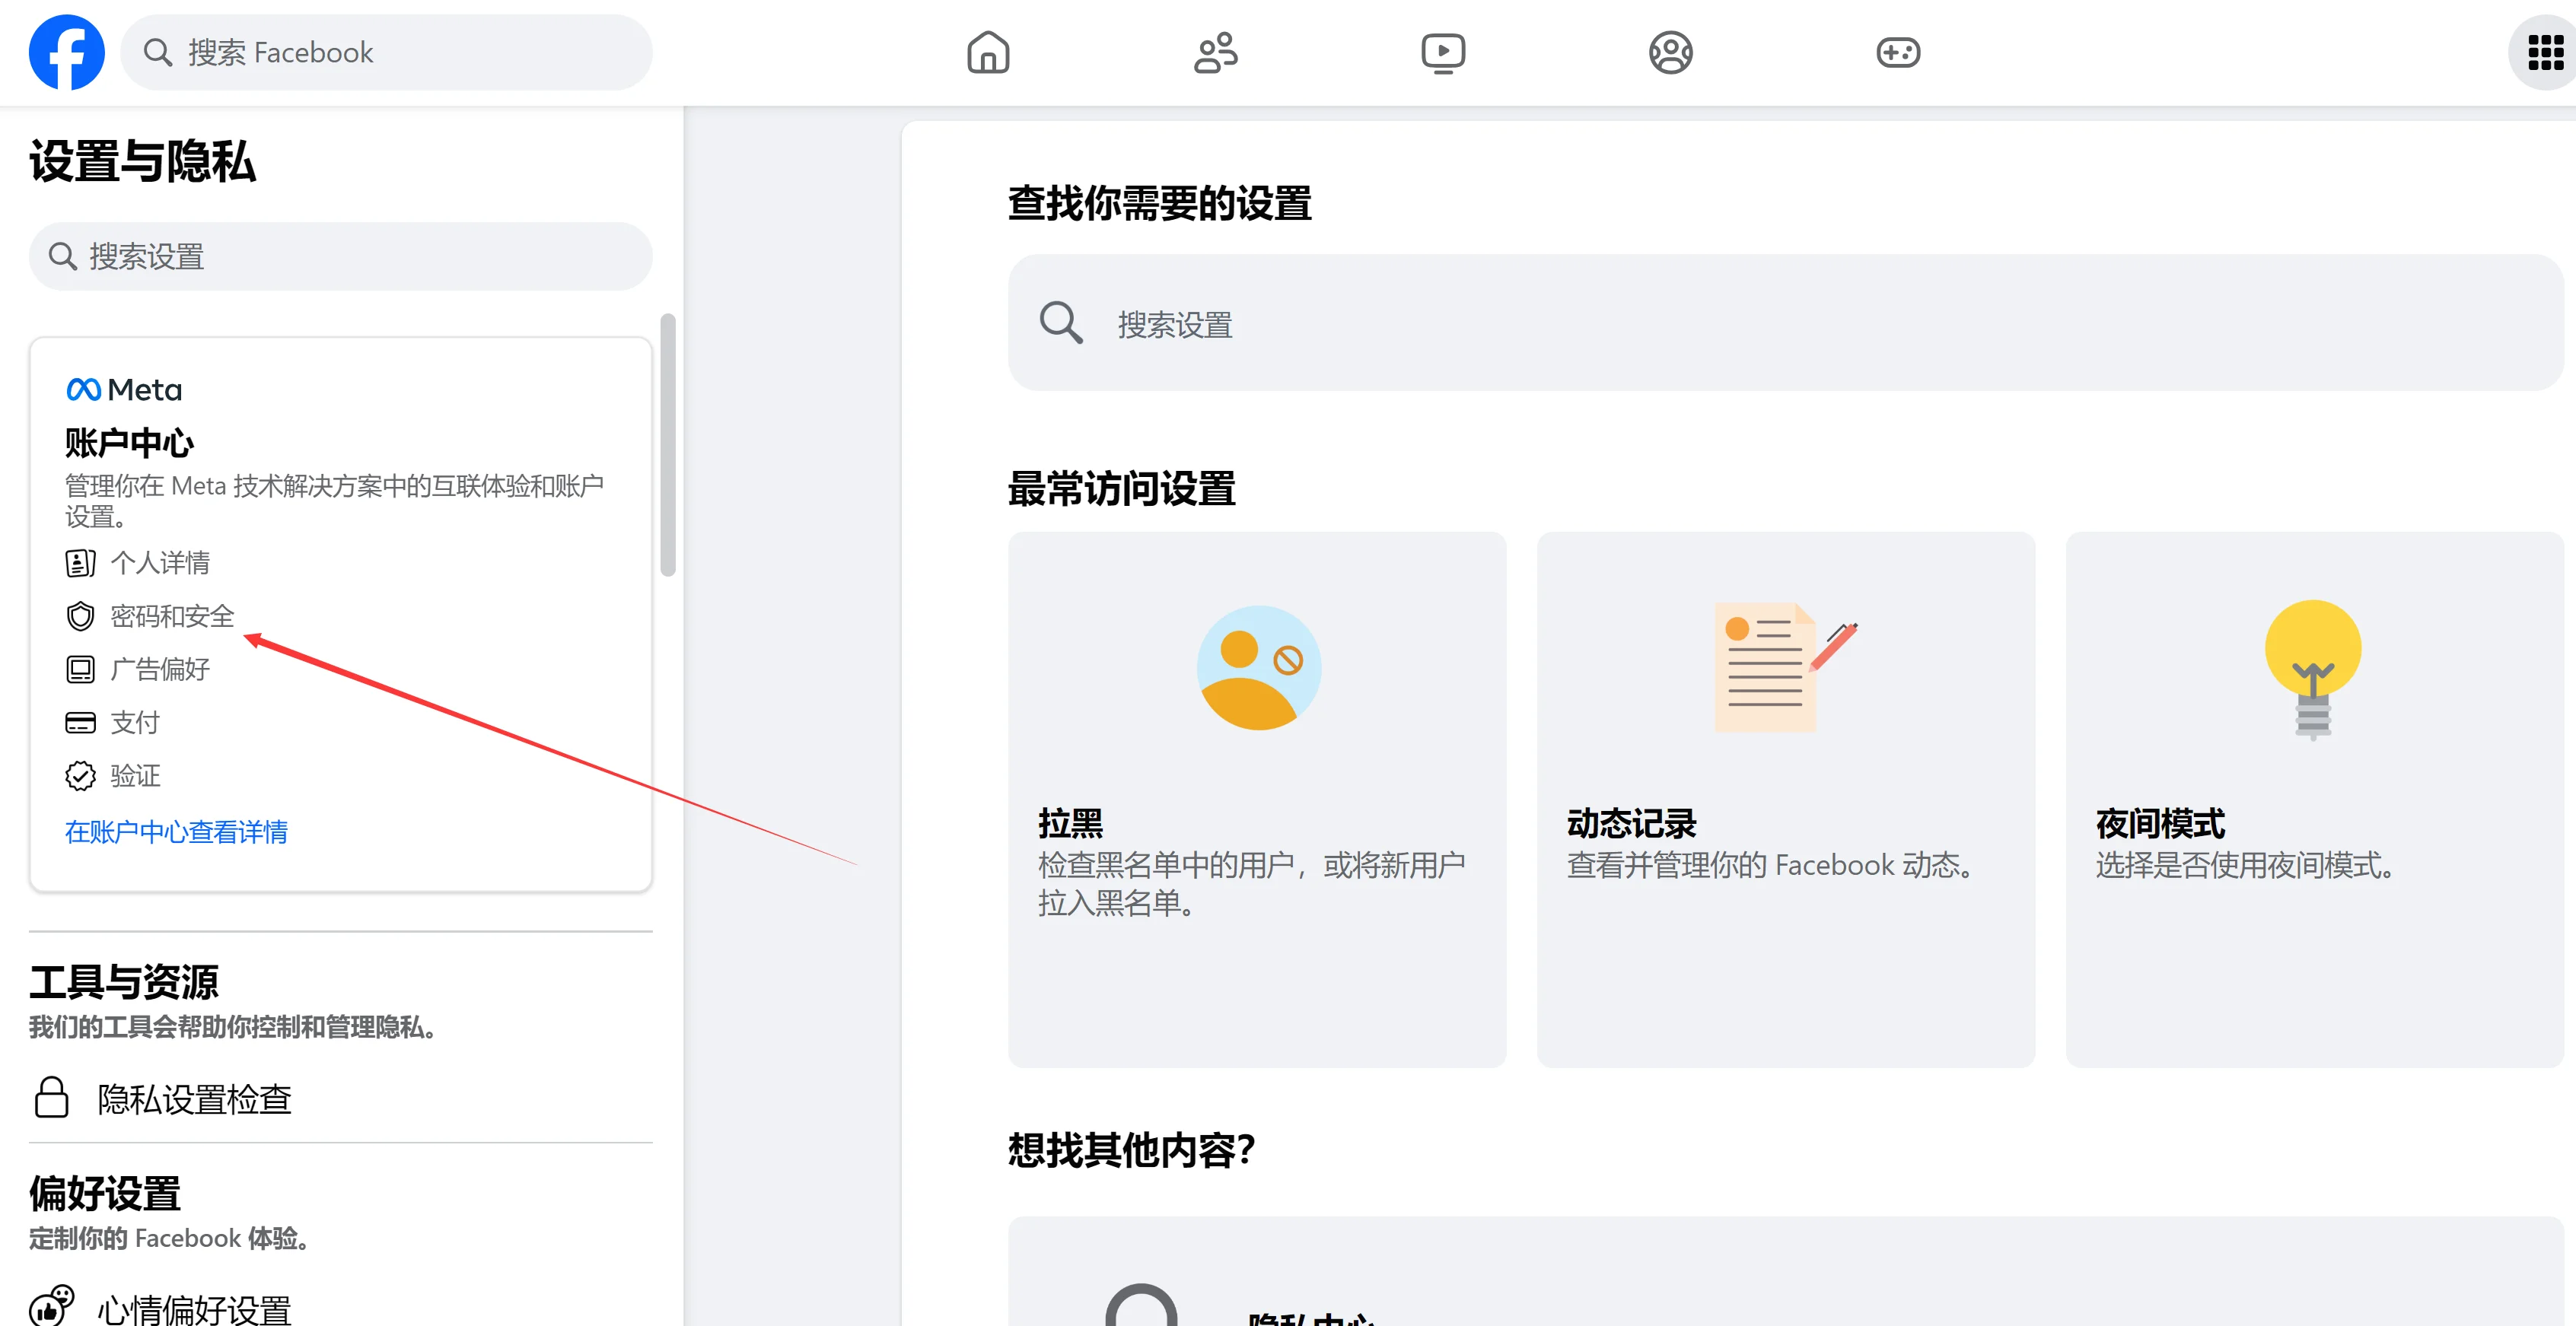Screen dimensions: 2576x1326
Task: Open the 夜间模式 dark mode card
Action: point(2314,799)
